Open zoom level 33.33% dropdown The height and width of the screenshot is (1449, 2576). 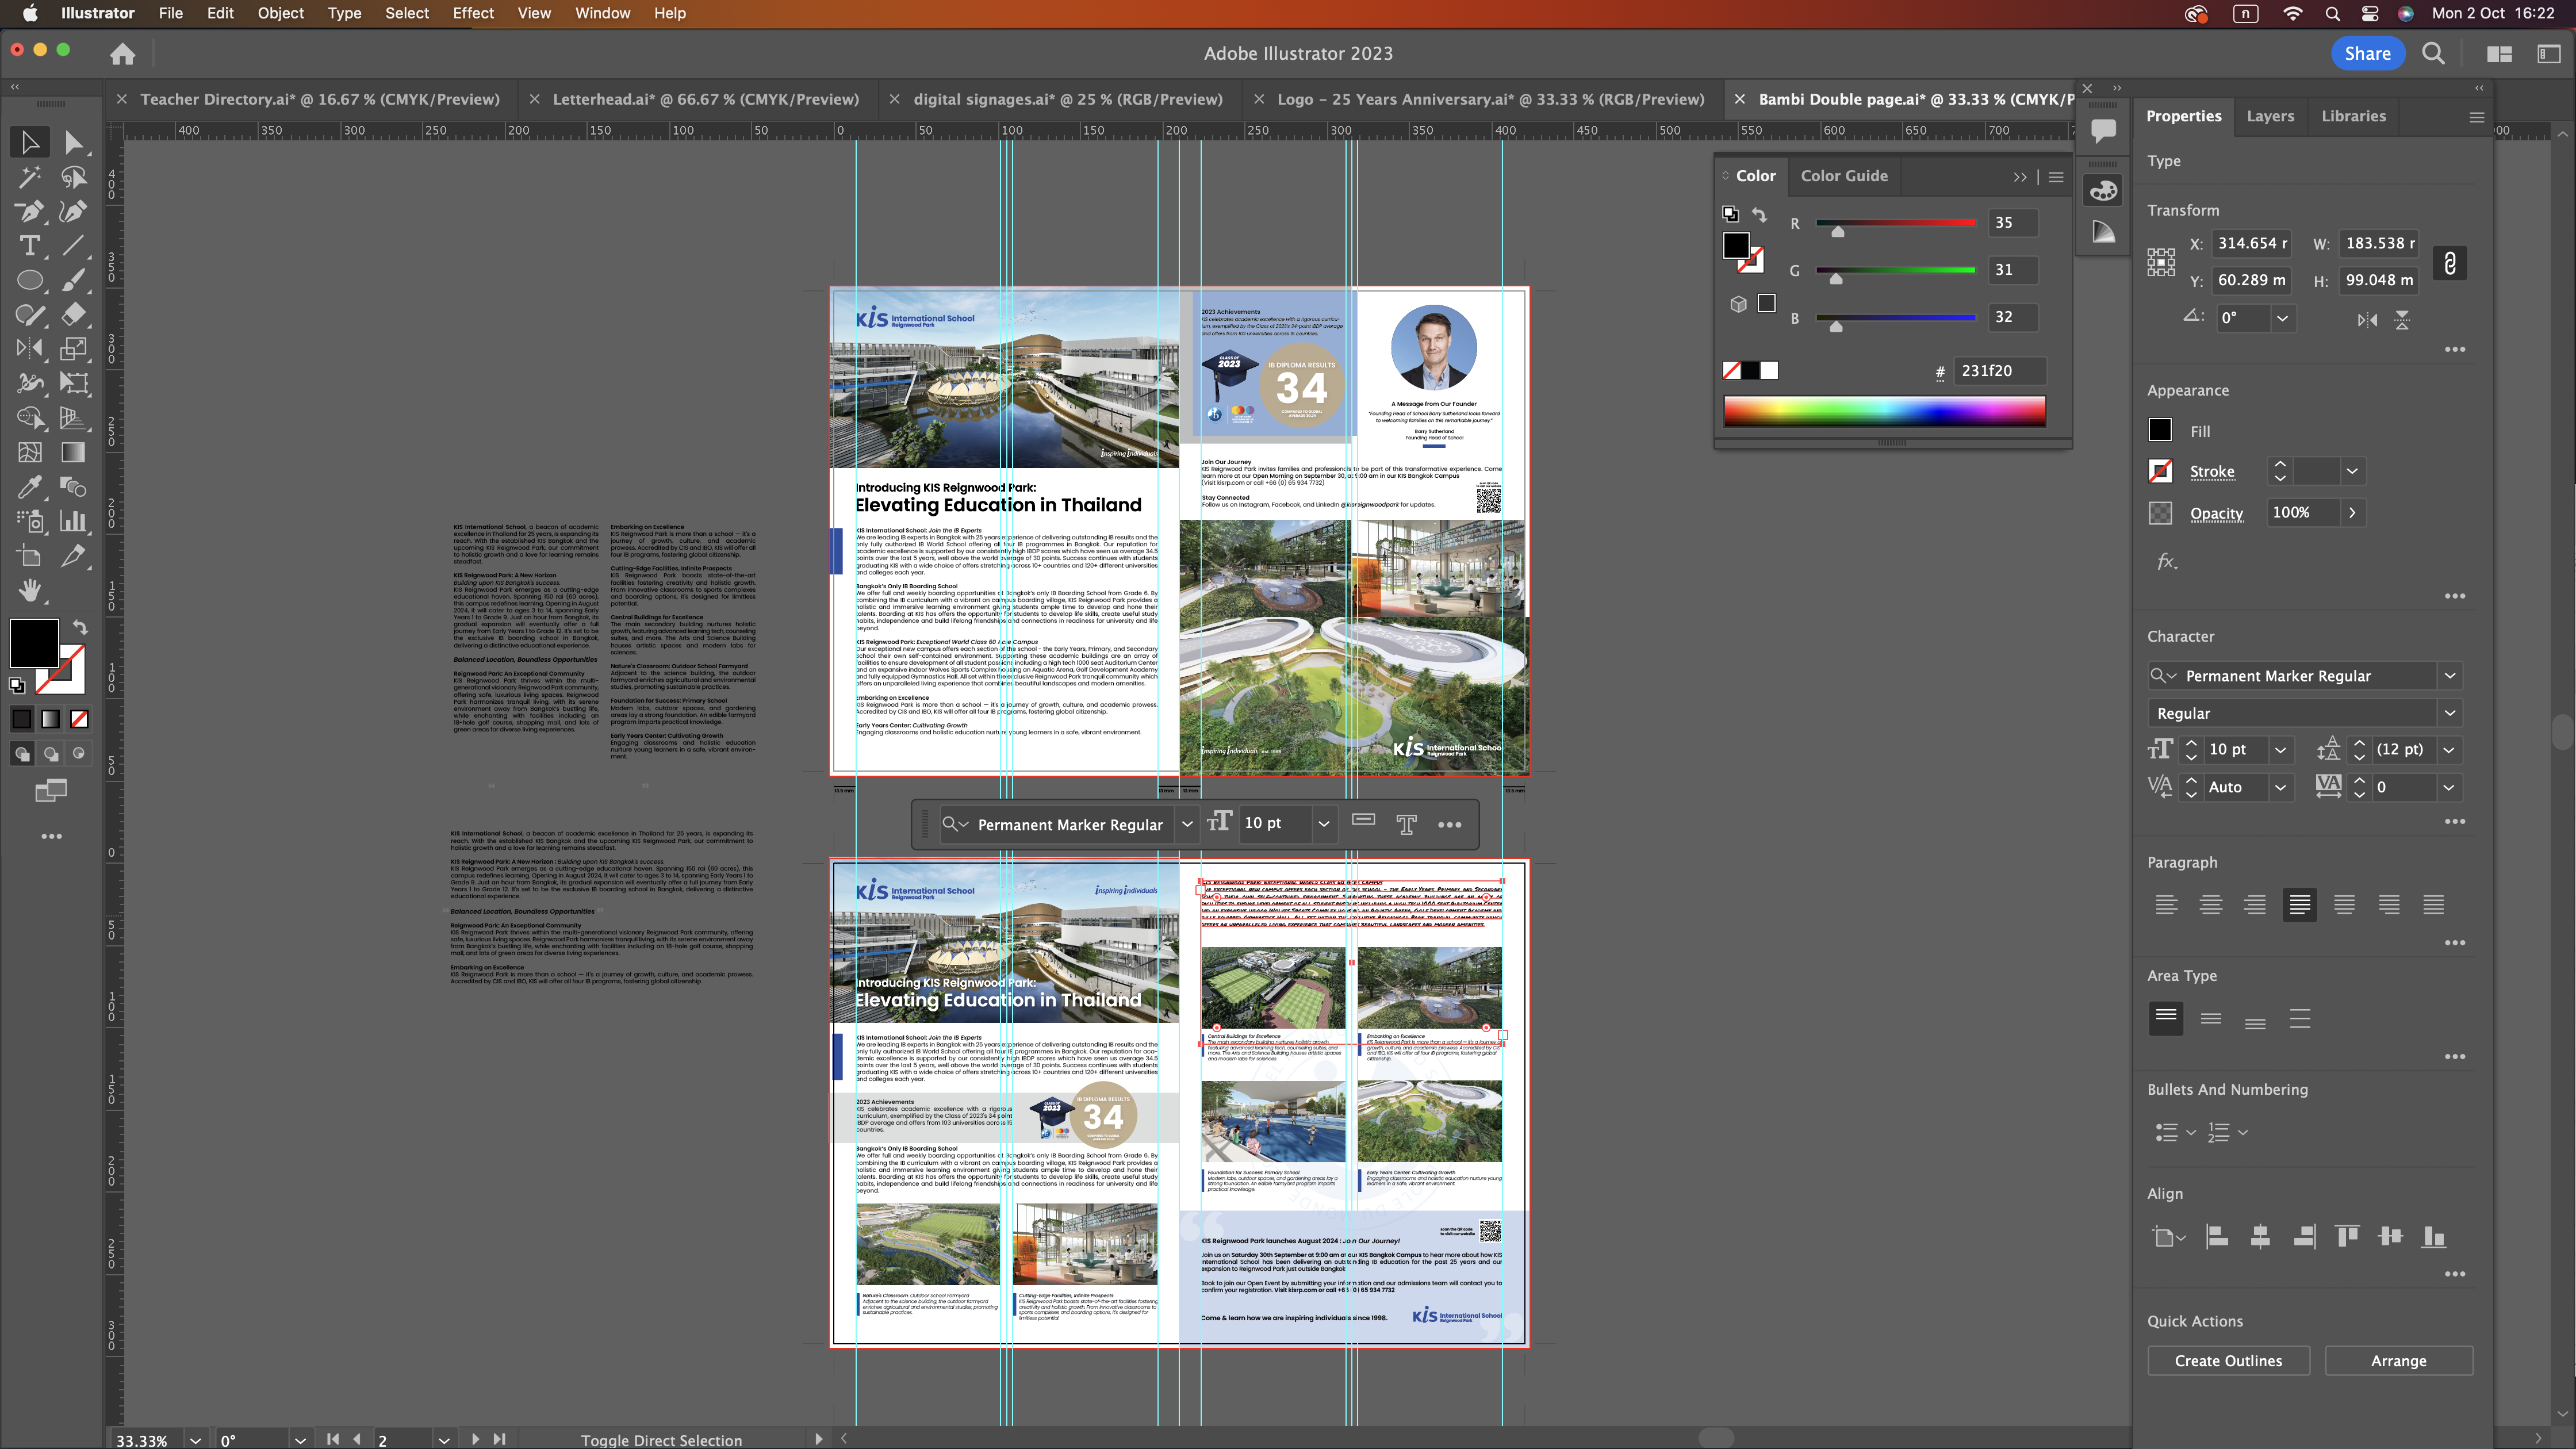[196, 1440]
